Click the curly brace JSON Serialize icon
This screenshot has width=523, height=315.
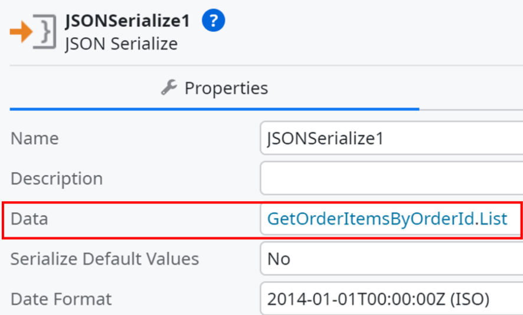pos(45,32)
